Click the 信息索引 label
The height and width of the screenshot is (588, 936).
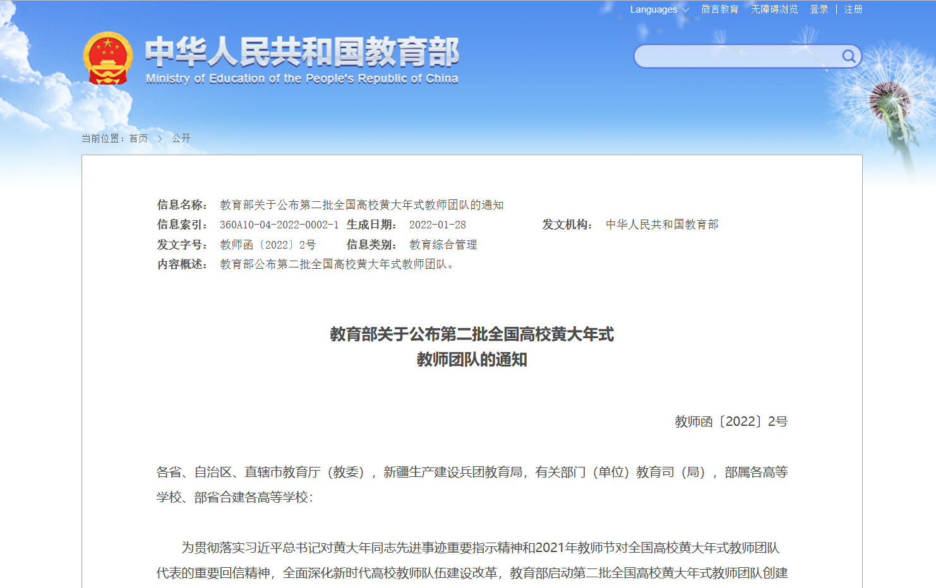point(182,225)
